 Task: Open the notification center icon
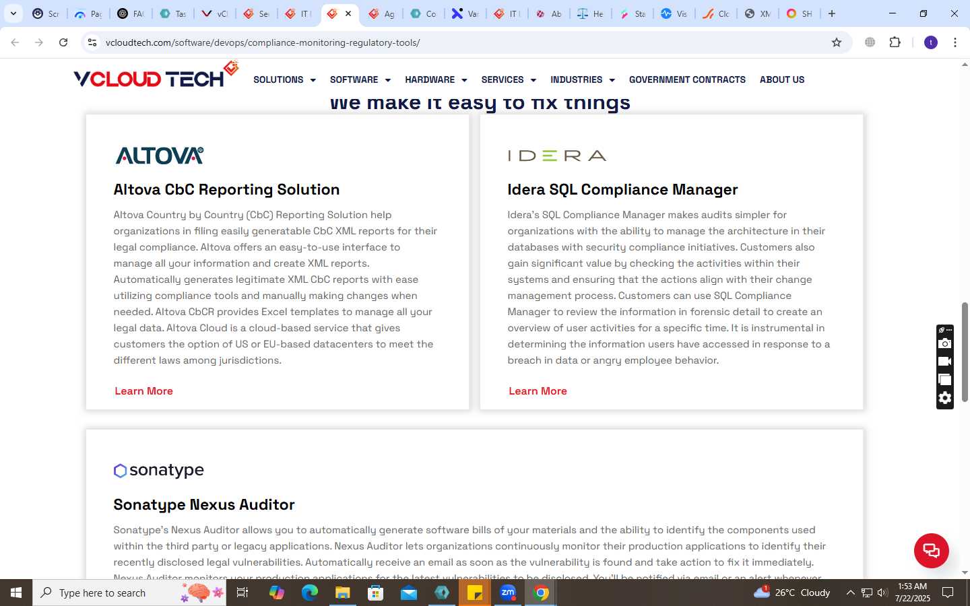click(x=948, y=593)
